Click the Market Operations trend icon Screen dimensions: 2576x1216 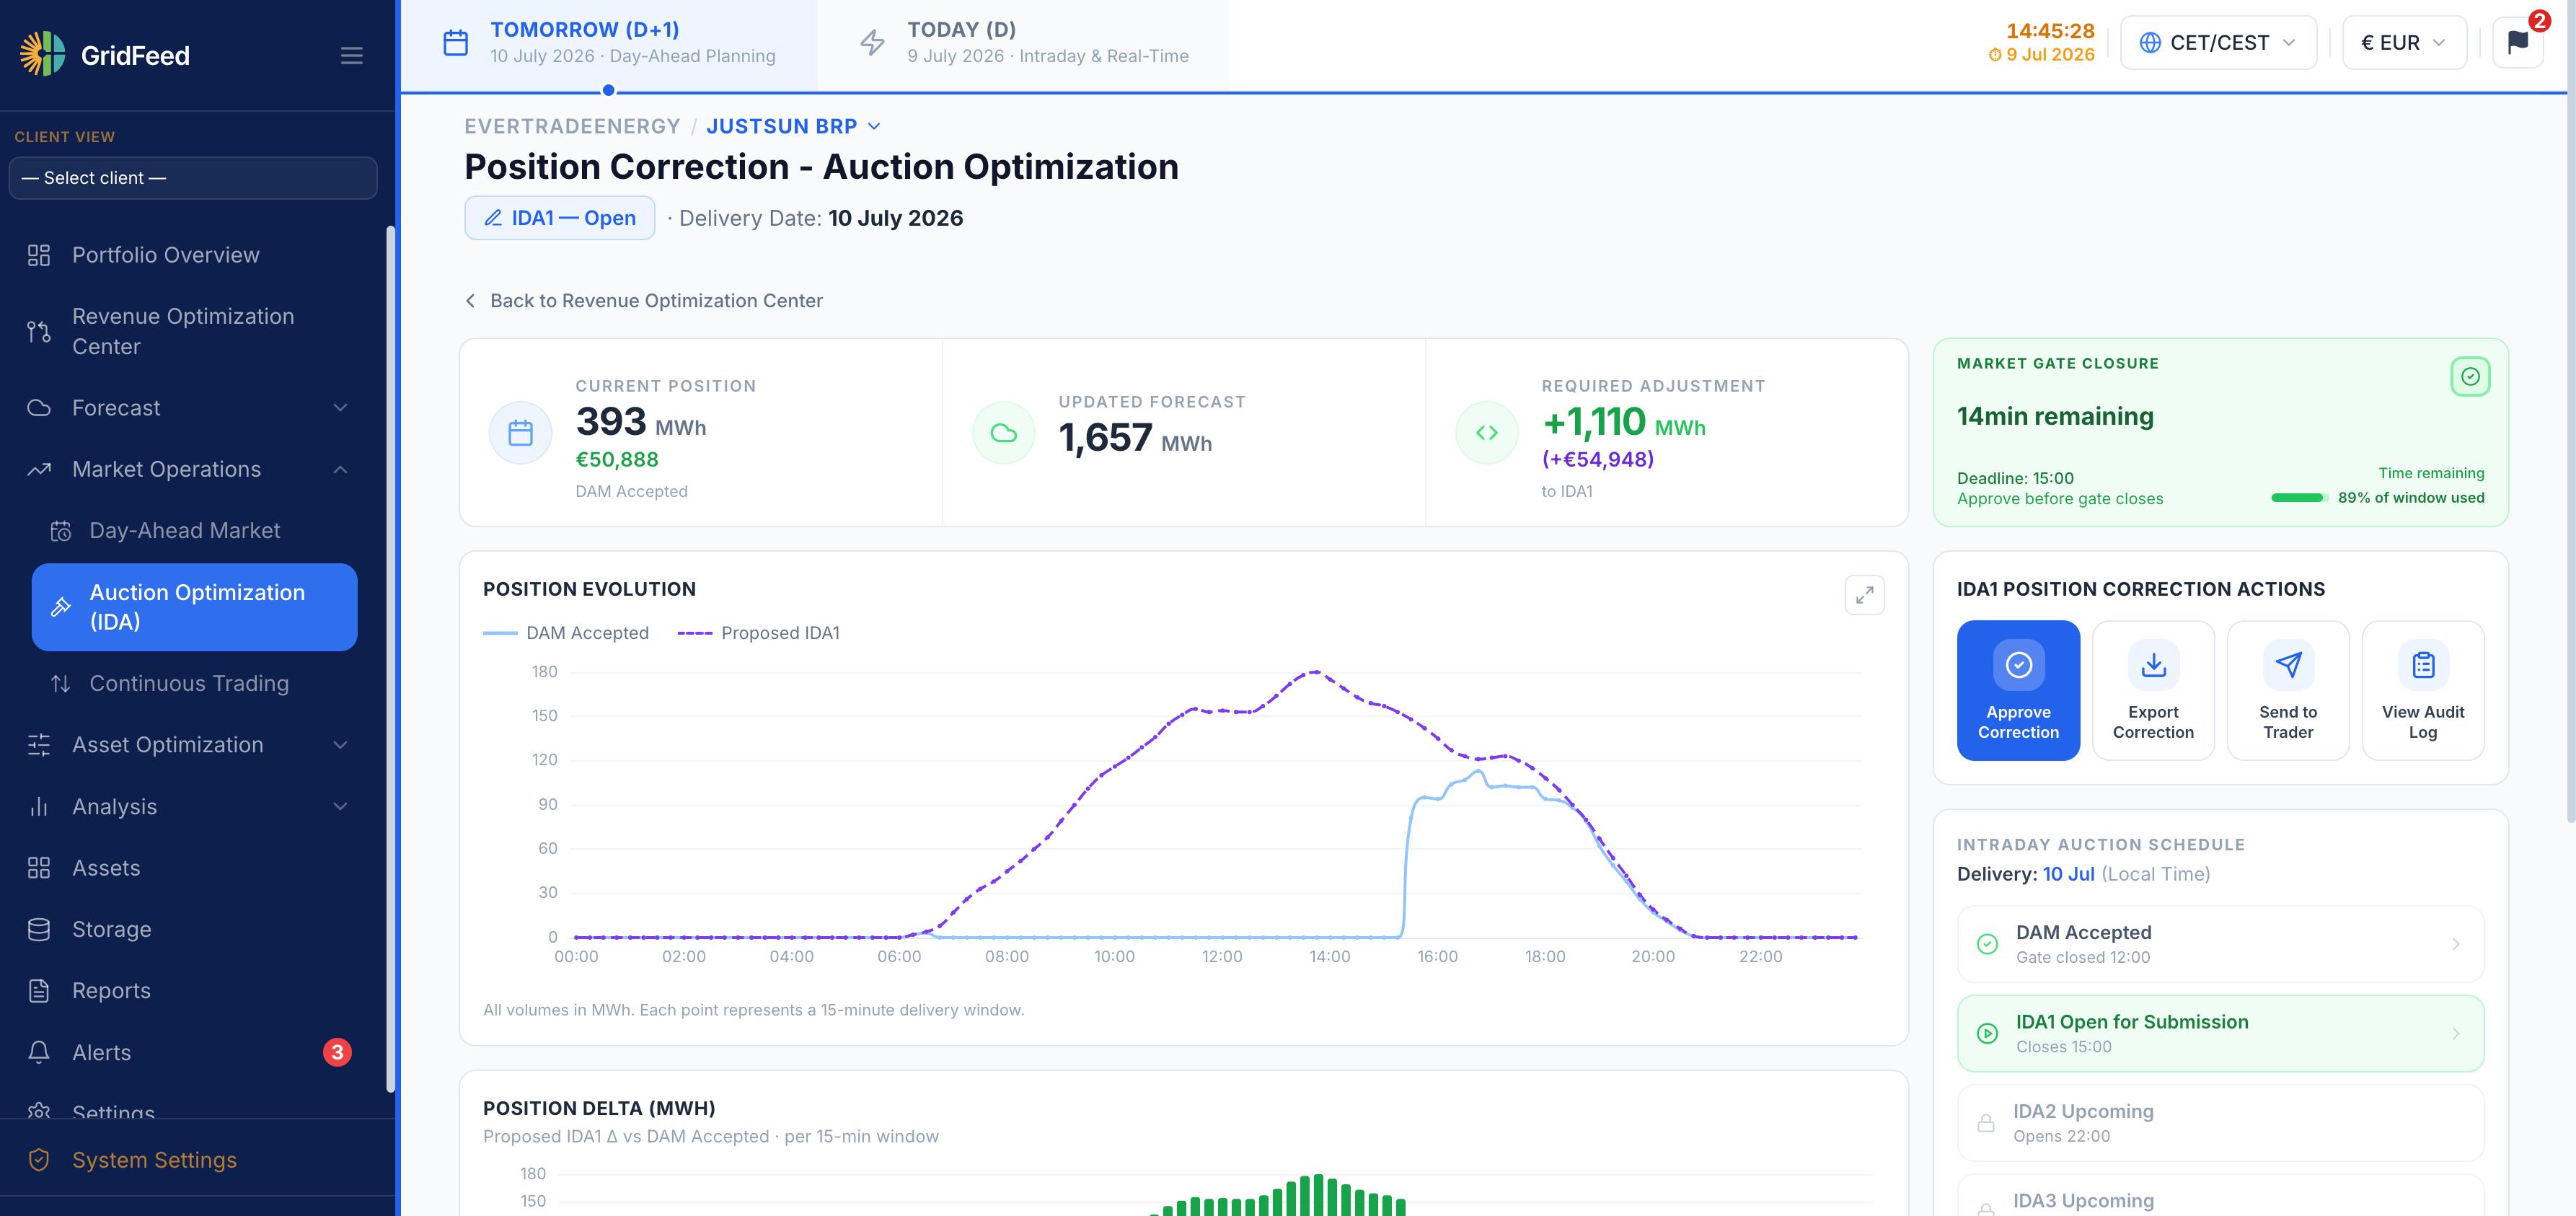tap(39, 469)
